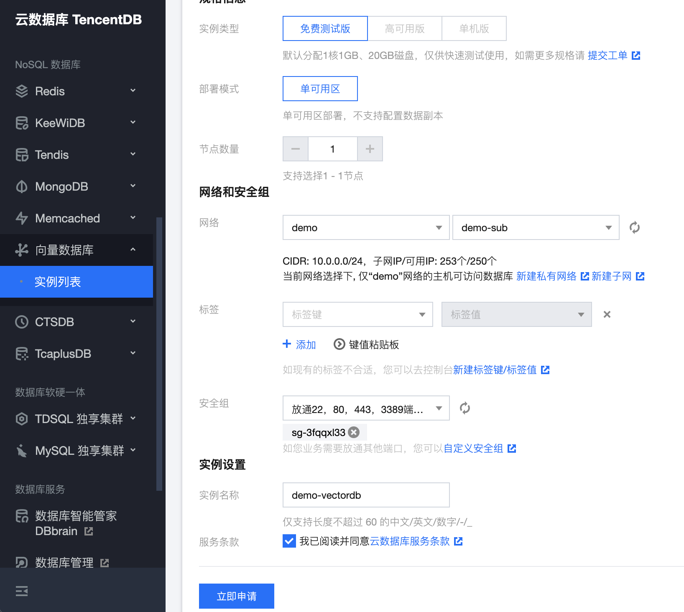Select 免费测试版 instance type

point(325,28)
